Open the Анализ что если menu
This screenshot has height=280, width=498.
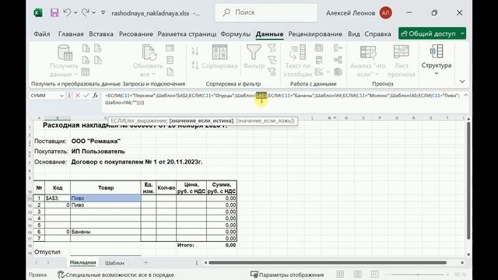tap(367, 61)
